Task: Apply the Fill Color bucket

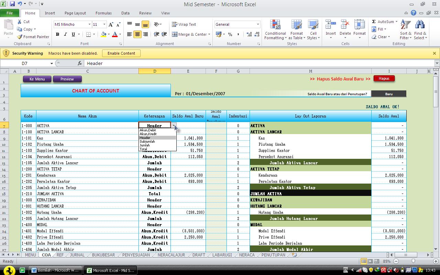Action: click(x=103, y=34)
